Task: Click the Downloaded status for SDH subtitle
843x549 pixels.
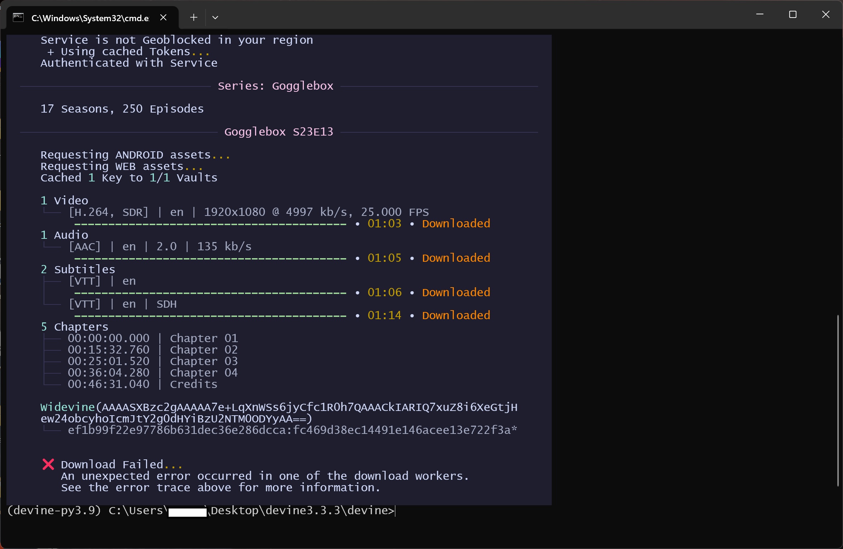Action: [x=456, y=316]
